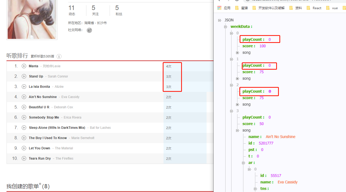Select the id 5201777 value in JSON
Viewport: 346px width, 192px height.
[x=266, y=143]
